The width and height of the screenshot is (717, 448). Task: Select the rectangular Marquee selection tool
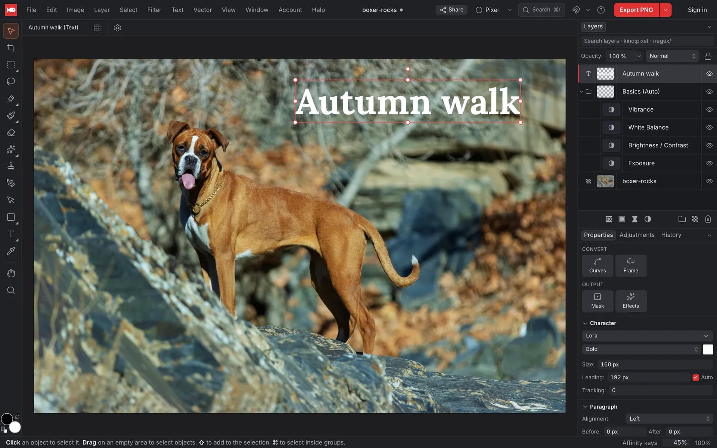(11, 65)
